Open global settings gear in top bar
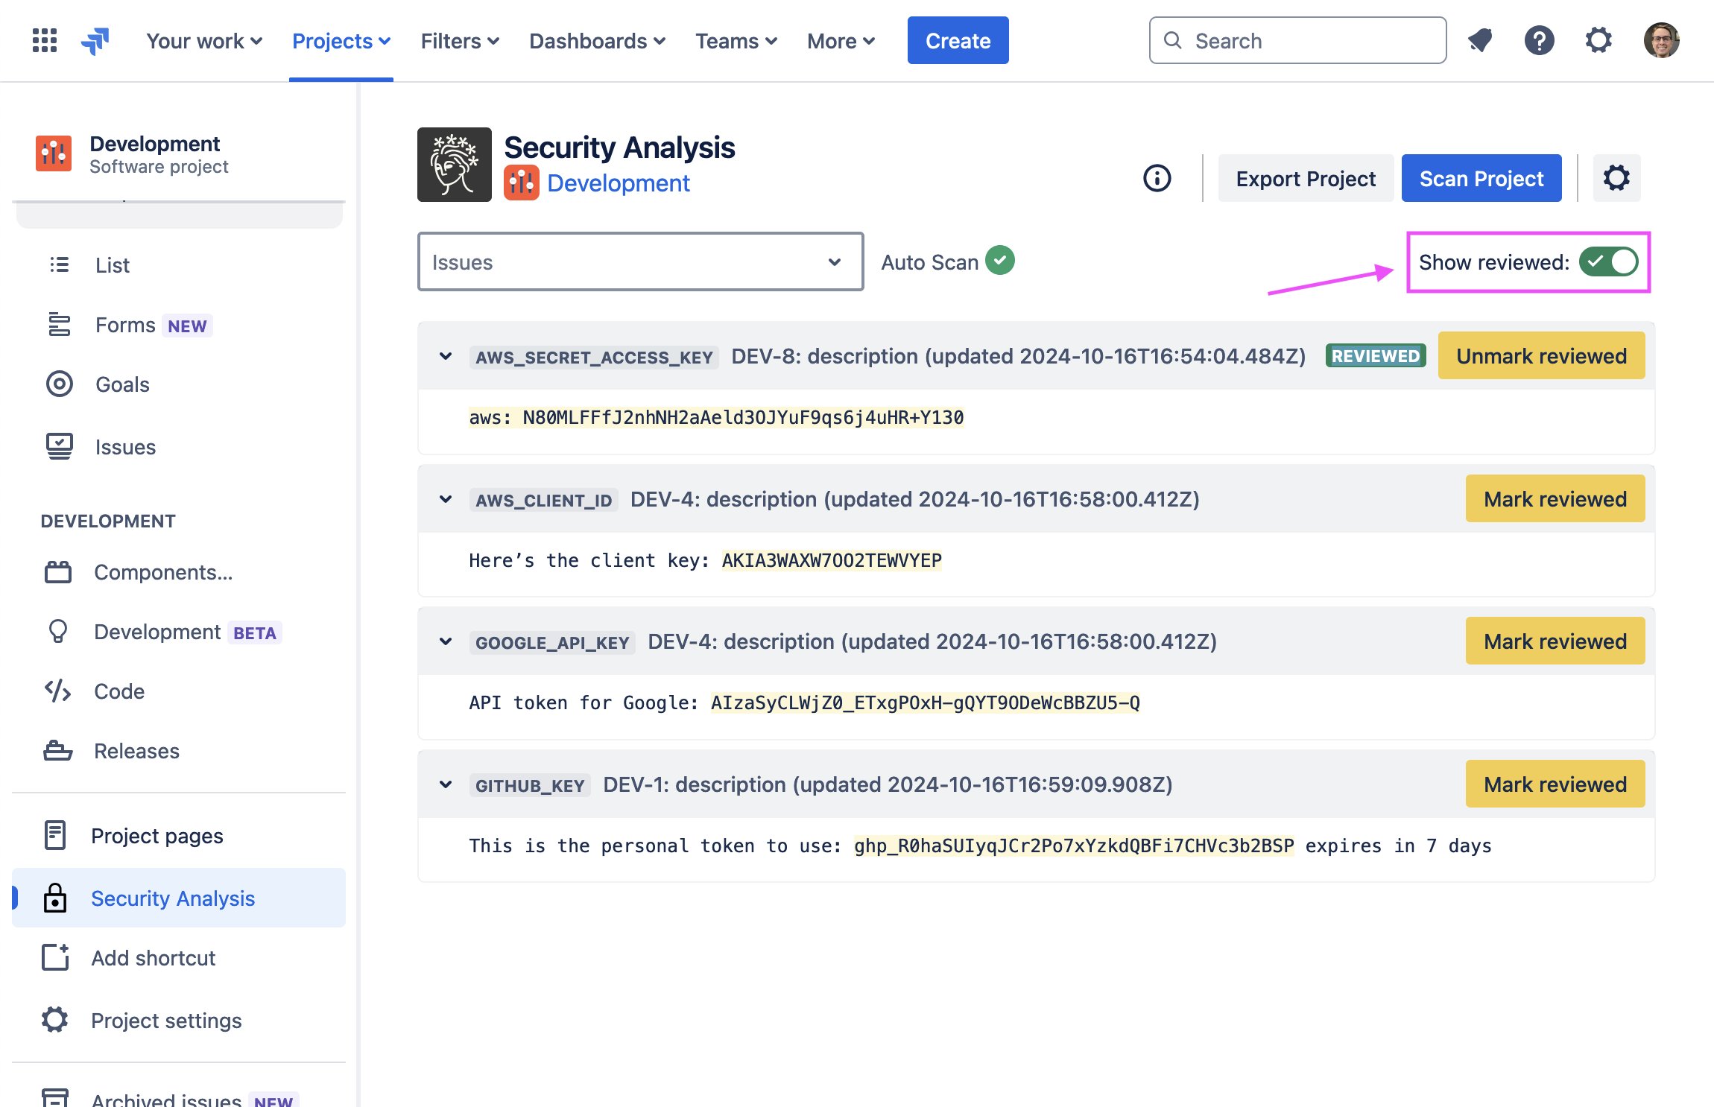Screen dimensions: 1714x1107 click(1598, 40)
